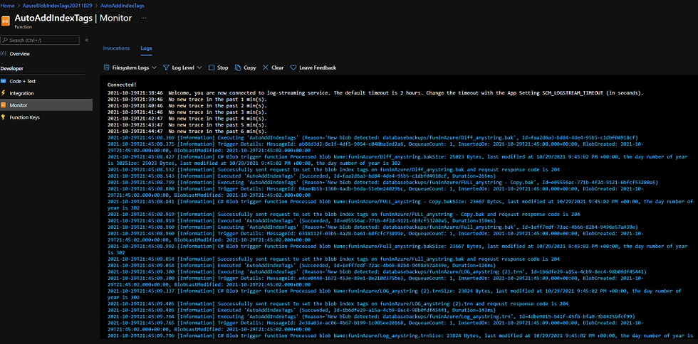Viewport: 698px width, 344px height.
Task: Stop the log stream
Action: tap(218, 68)
